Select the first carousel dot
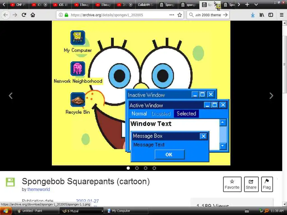Viewport: 287px width, 215px height. pos(128,168)
